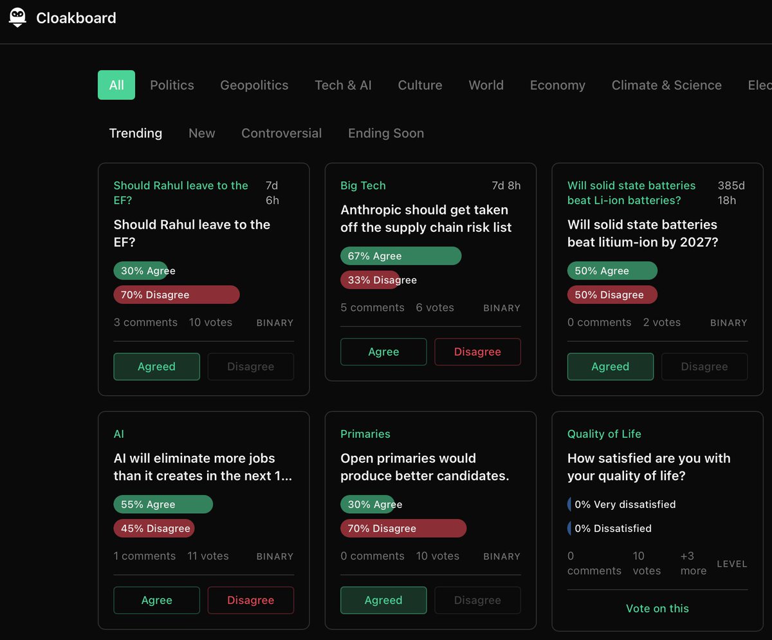Select the World category tab
Screen dimensions: 772x640
tap(486, 85)
